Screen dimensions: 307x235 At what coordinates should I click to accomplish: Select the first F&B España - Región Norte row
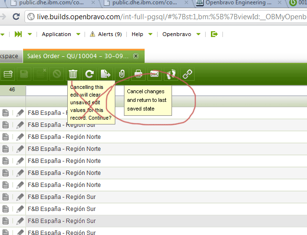coord(154,137)
